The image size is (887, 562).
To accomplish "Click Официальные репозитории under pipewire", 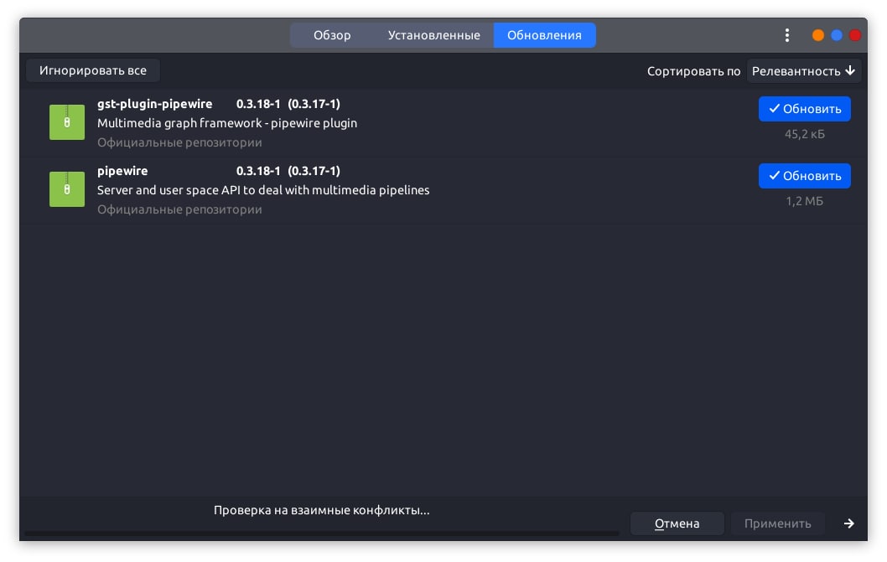I will [x=179, y=209].
